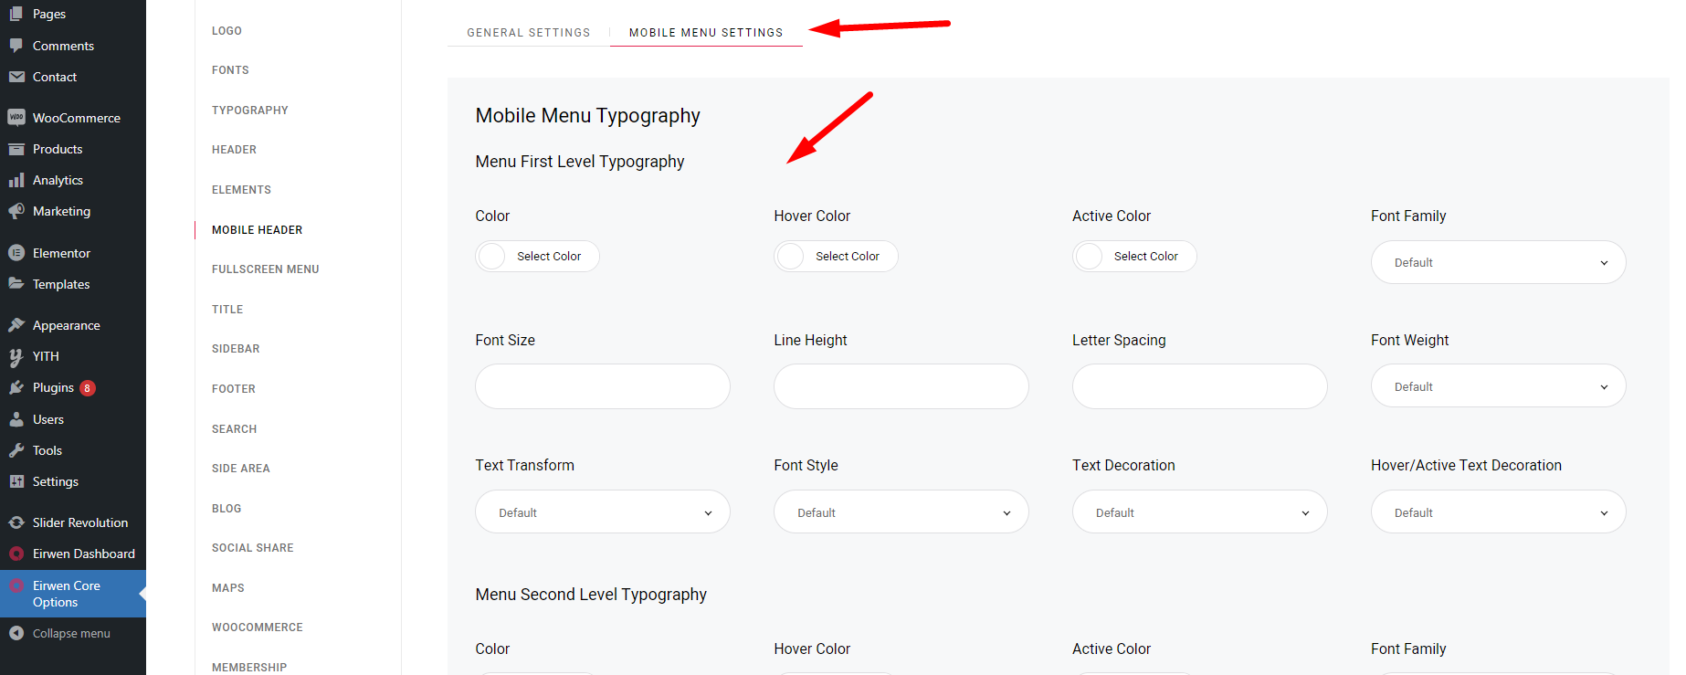
Task: Click the Plugins update count badge
Action: (x=88, y=388)
